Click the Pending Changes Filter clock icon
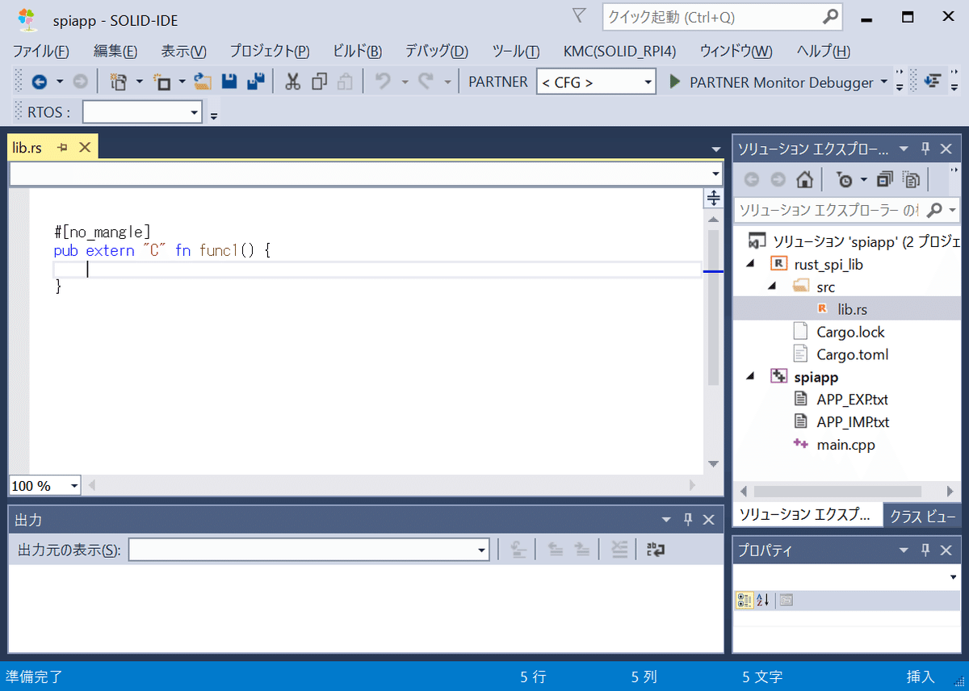This screenshot has width=969, height=691. pos(845,179)
